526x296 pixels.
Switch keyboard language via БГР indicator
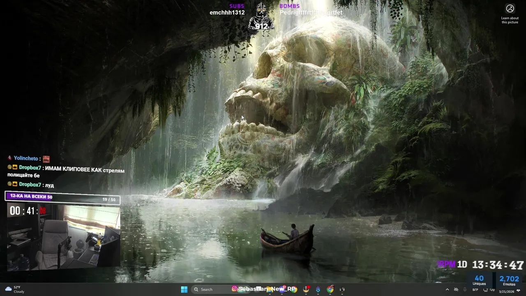tap(475, 290)
